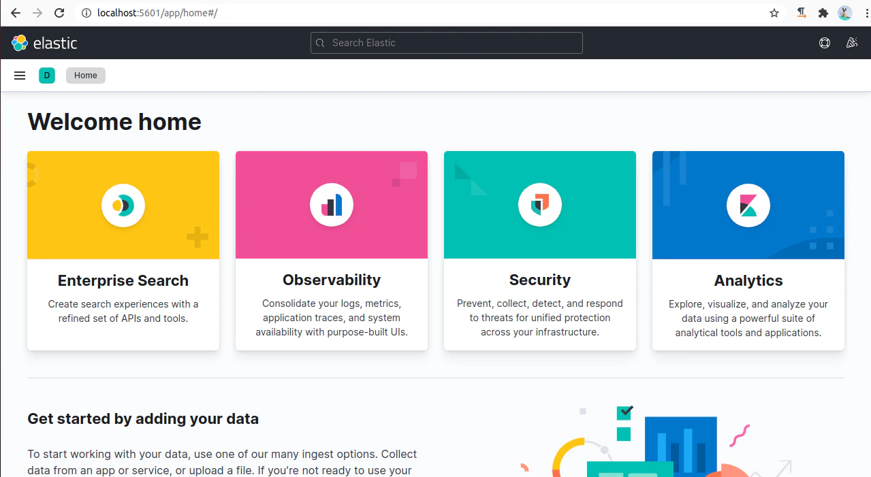Open the hamburger navigation menu

point(20,76)
